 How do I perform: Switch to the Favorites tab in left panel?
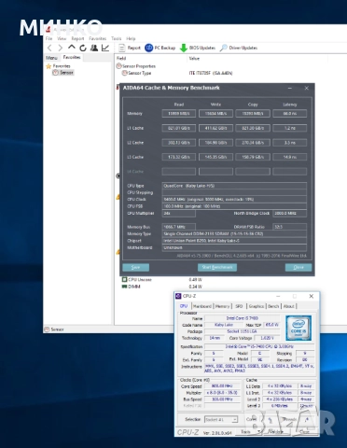72,57
